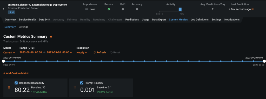Open the range start date 2023-09-19 picker

[31, 52]
